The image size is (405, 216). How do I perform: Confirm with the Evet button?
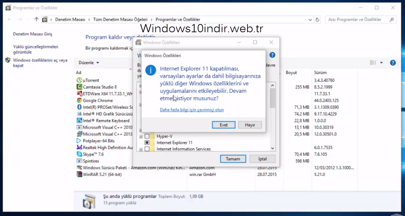click(x=224, y=125)
